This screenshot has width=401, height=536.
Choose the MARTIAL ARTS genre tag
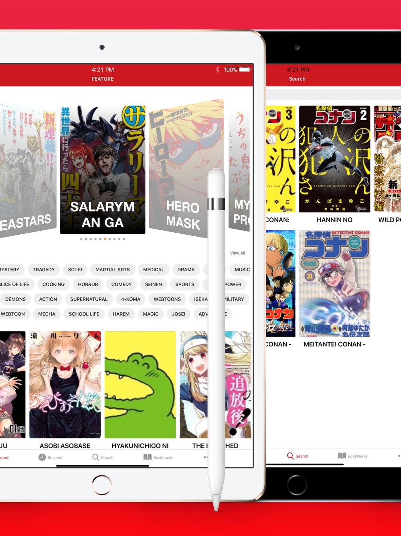pyautogui.click(x=113, y=270)
